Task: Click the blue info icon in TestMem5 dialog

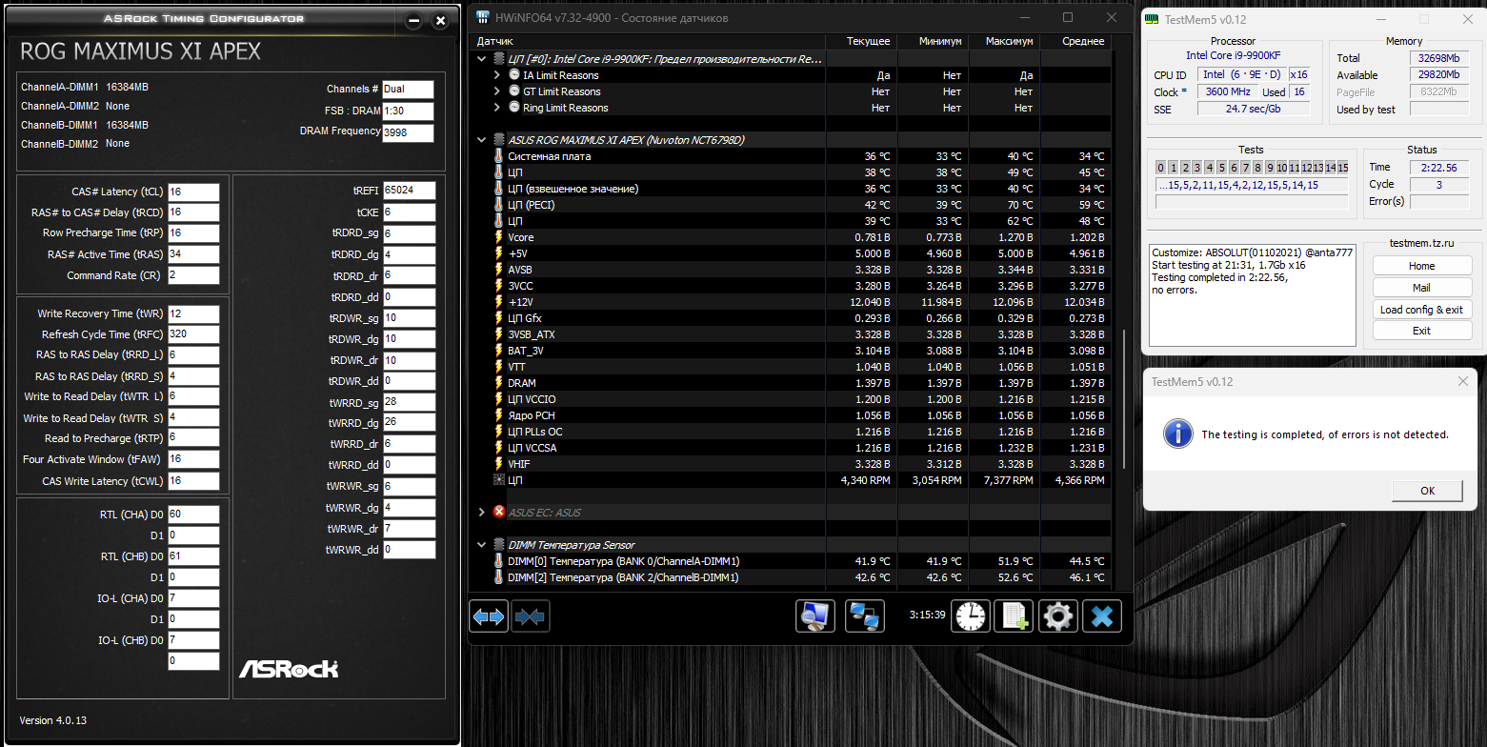Action: [x=1178, y=434]
